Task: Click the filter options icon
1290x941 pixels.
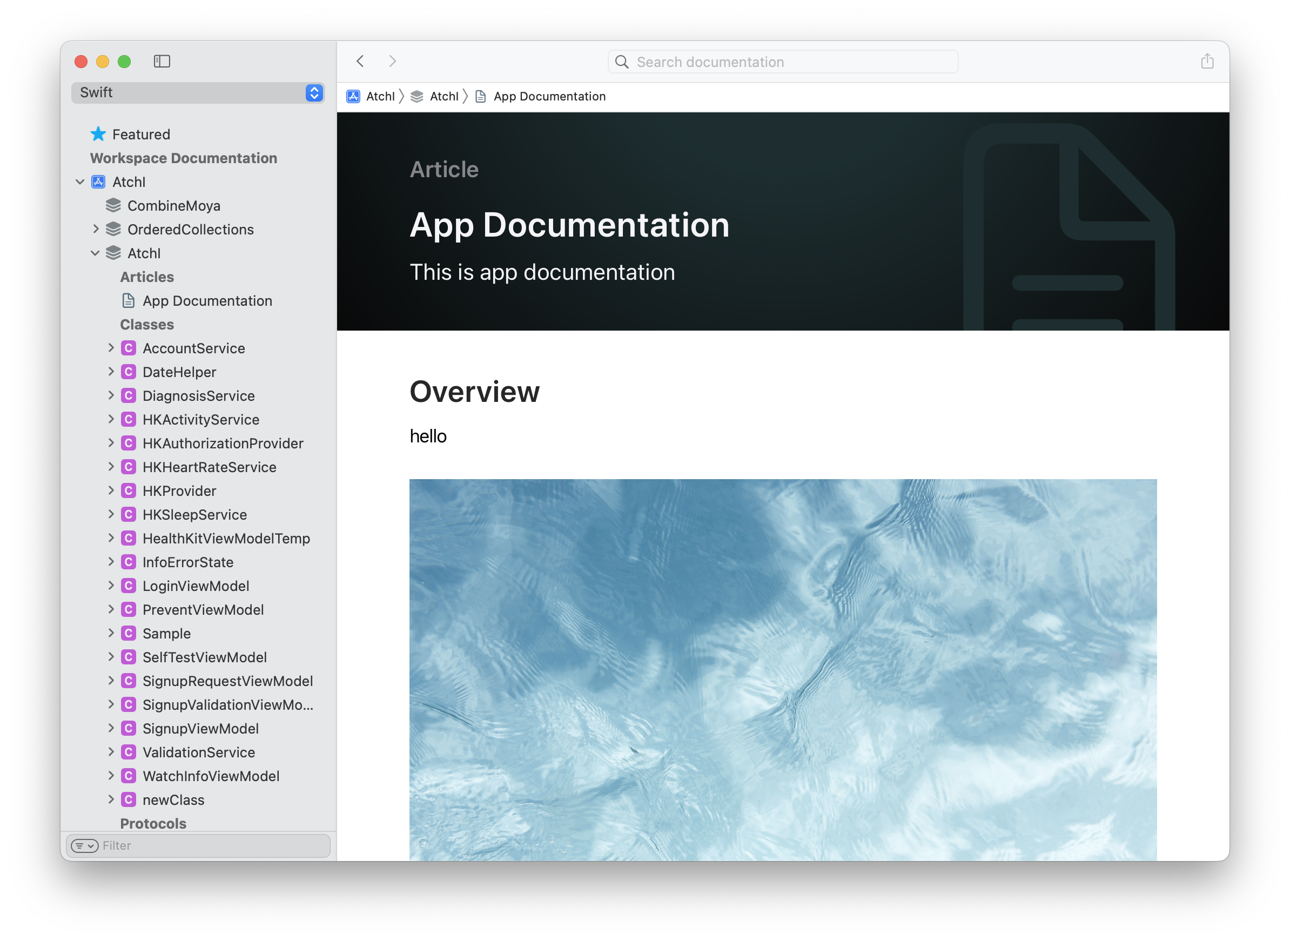Action: (84, 846)
